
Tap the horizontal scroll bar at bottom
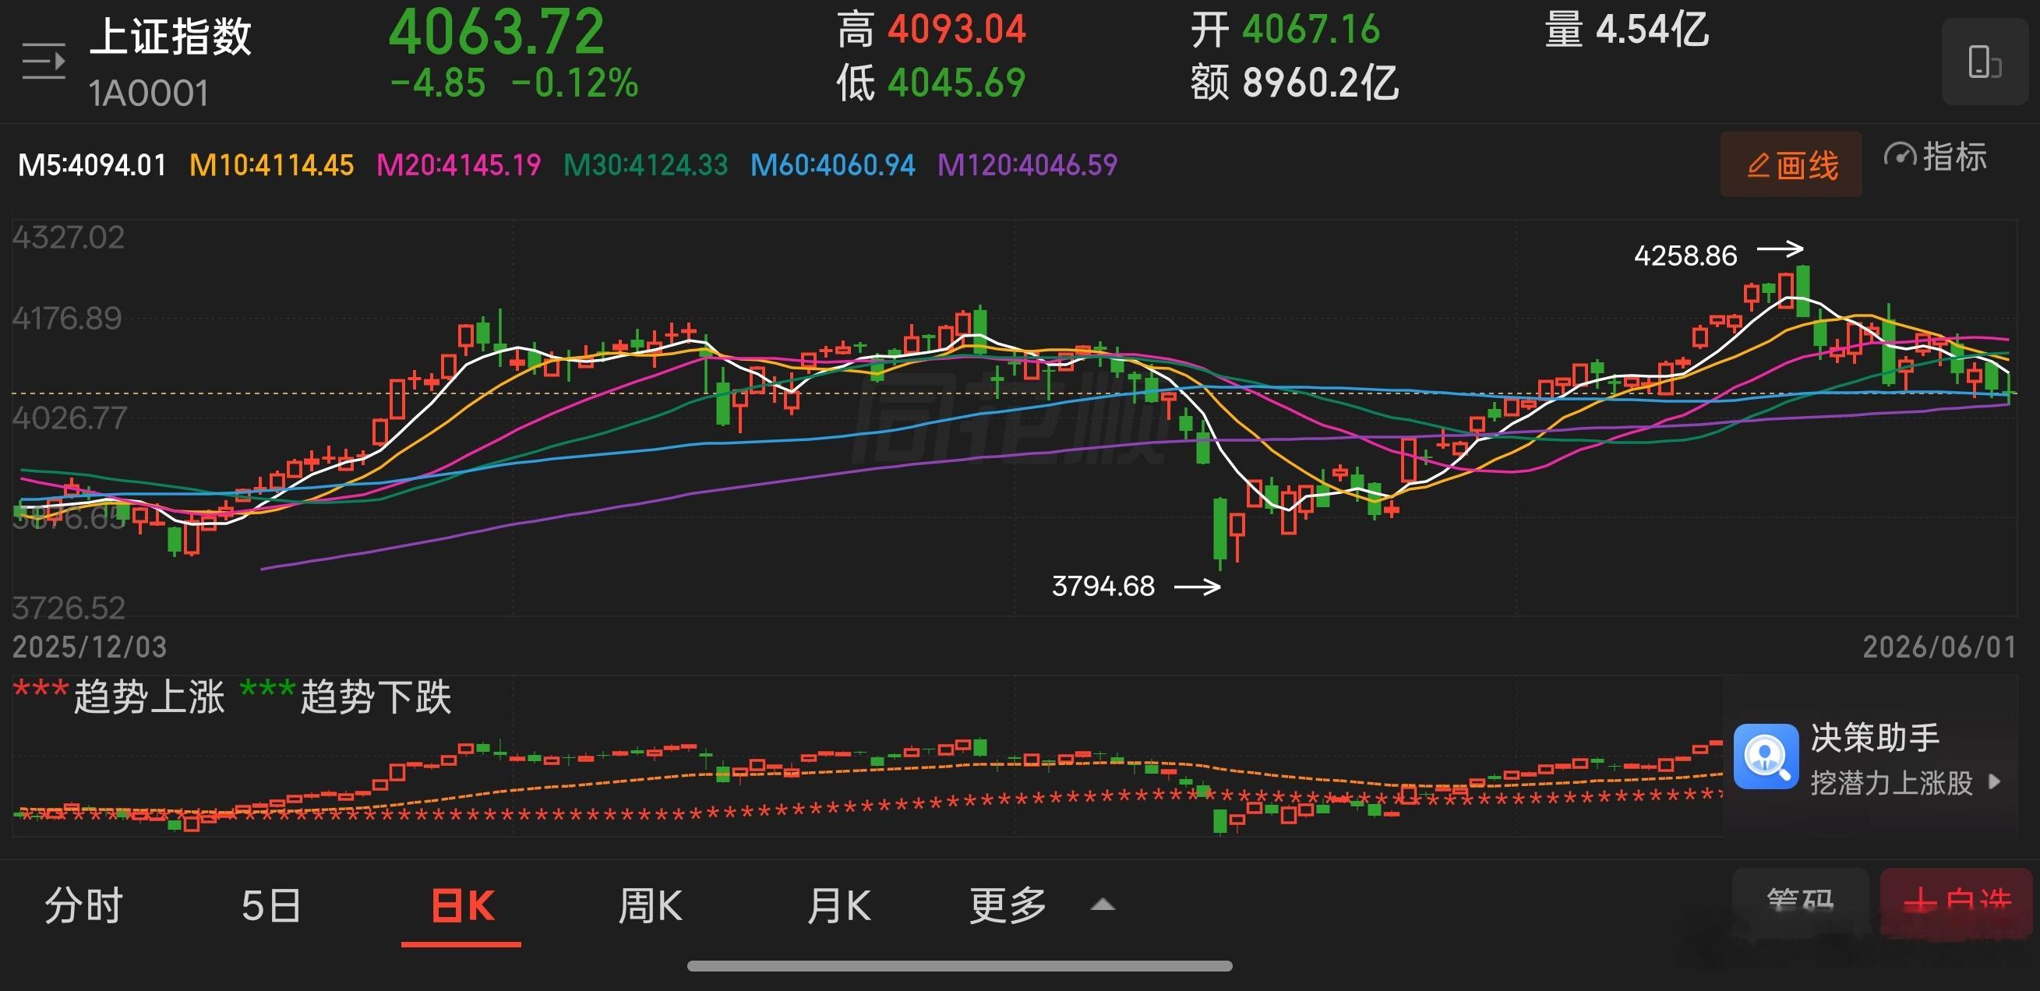pyautogui.click(x=959, y=965)
